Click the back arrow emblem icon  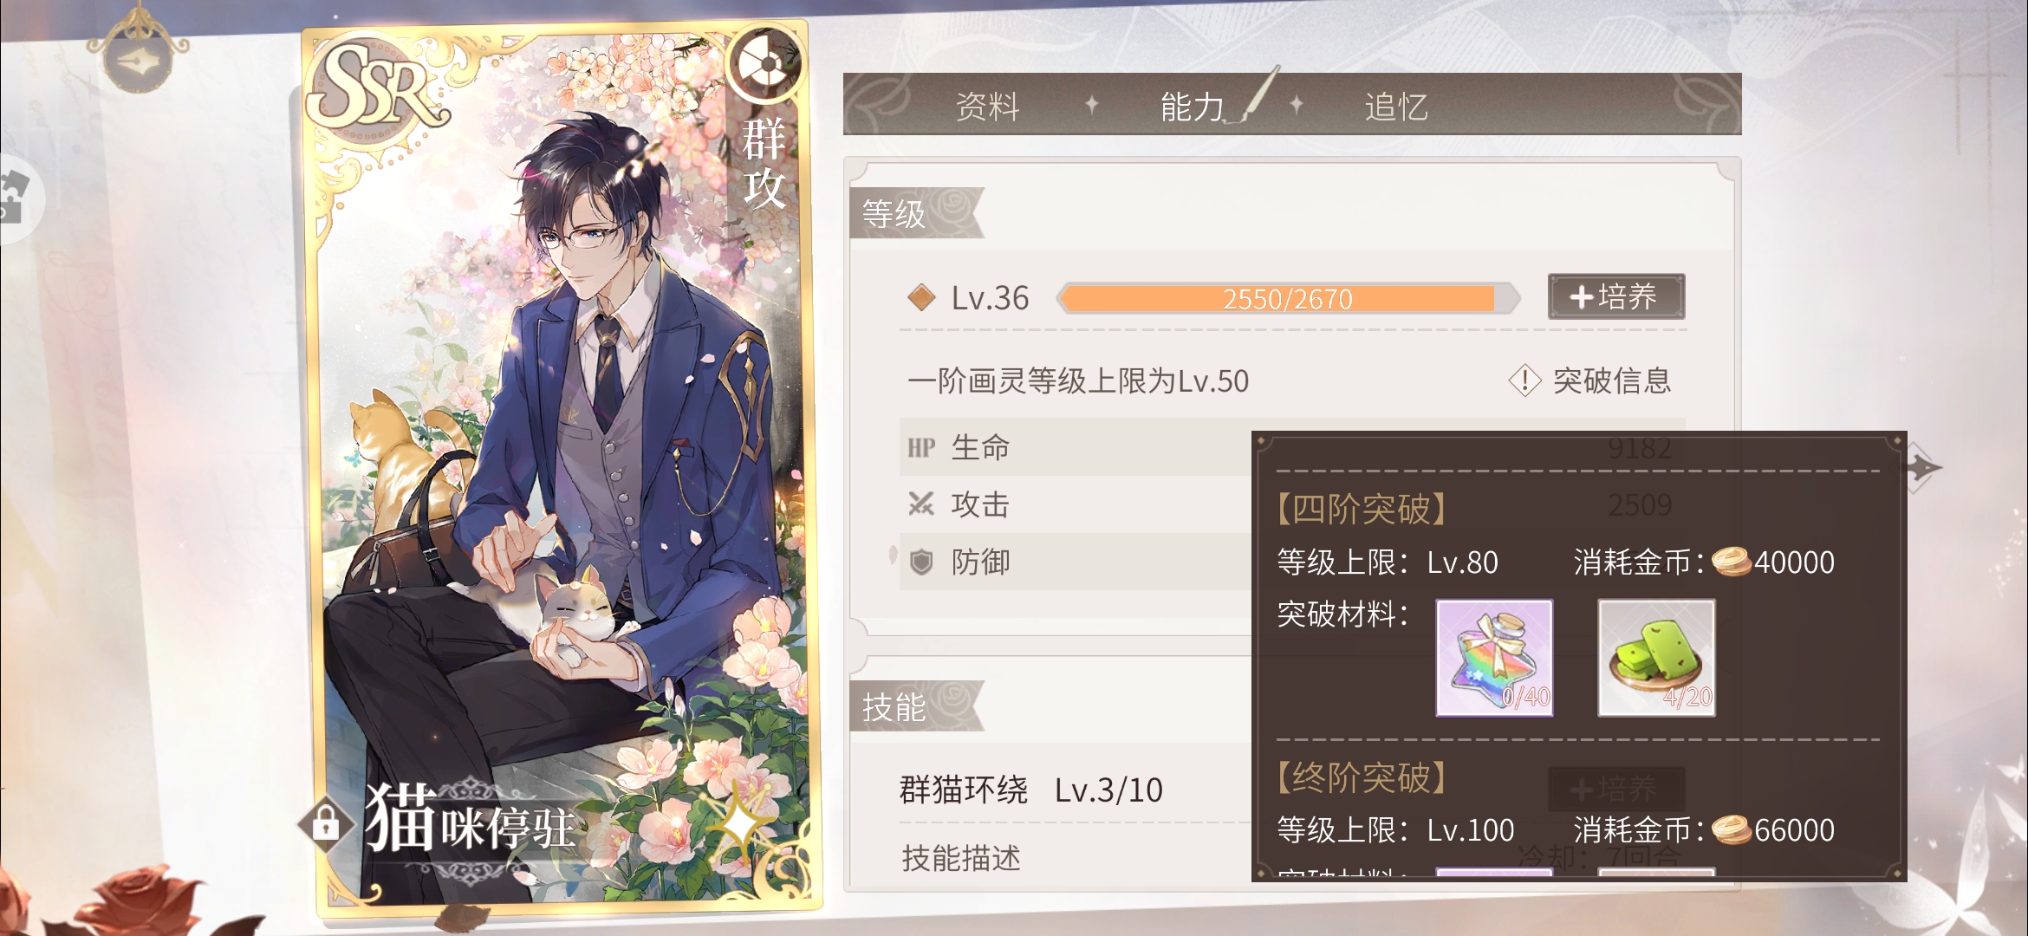(139, 61)
